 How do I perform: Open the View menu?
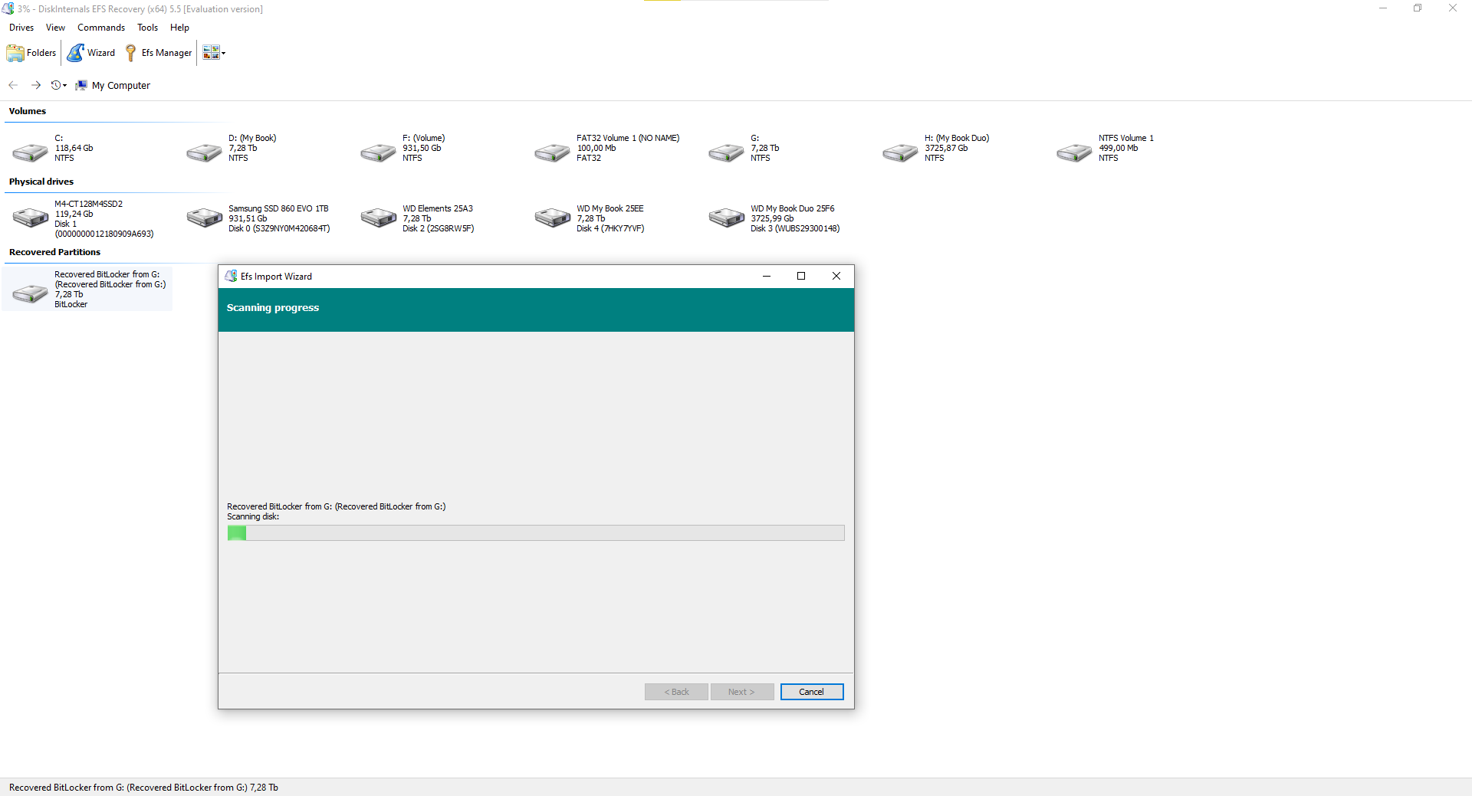[x=55, y=28]
